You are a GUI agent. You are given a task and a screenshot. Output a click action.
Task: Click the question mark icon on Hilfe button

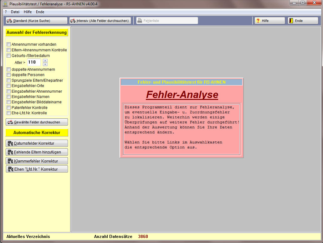(x=258, y=21)
